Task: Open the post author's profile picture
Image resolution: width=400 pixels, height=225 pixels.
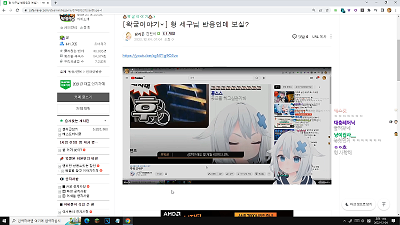Action: (x=127, y=36)
